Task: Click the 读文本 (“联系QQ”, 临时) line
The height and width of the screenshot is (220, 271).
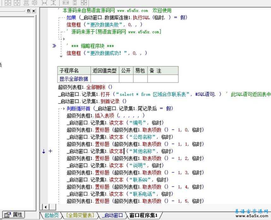Action: point(117,179)
